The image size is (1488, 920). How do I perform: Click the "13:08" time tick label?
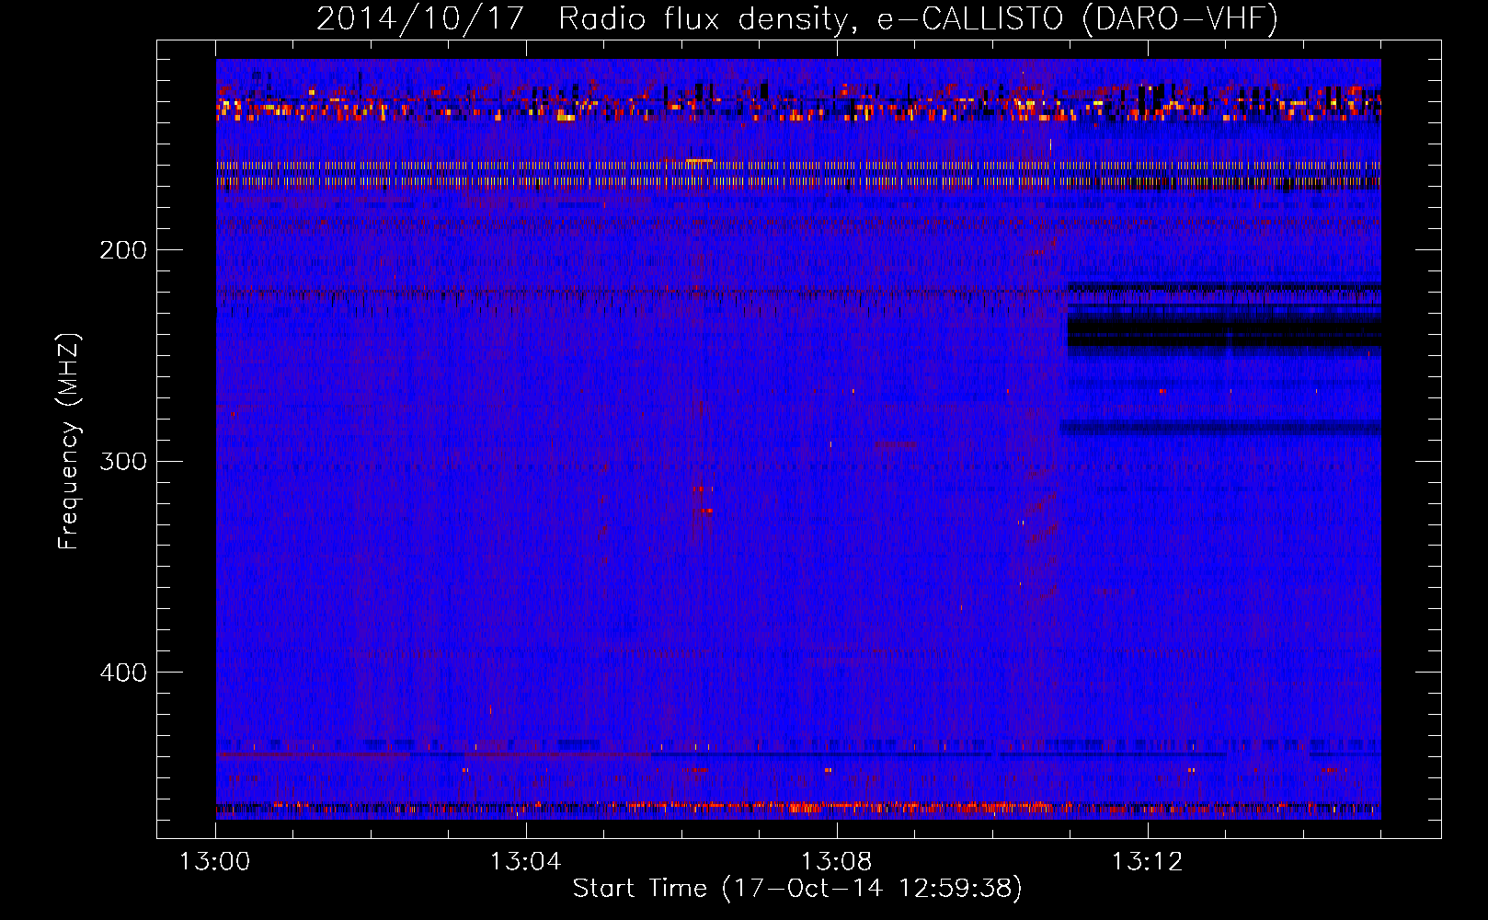837,862
